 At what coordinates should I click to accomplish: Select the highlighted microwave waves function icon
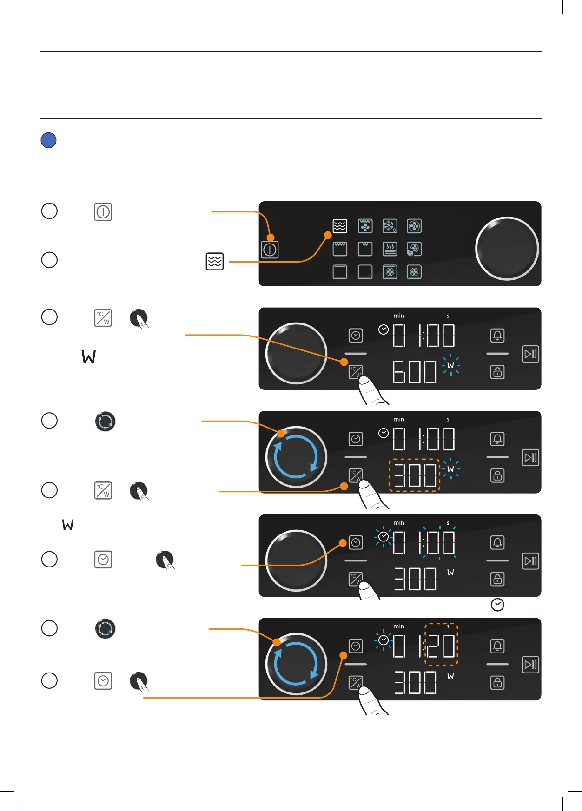pyautogui.click(x=340, y=226)
